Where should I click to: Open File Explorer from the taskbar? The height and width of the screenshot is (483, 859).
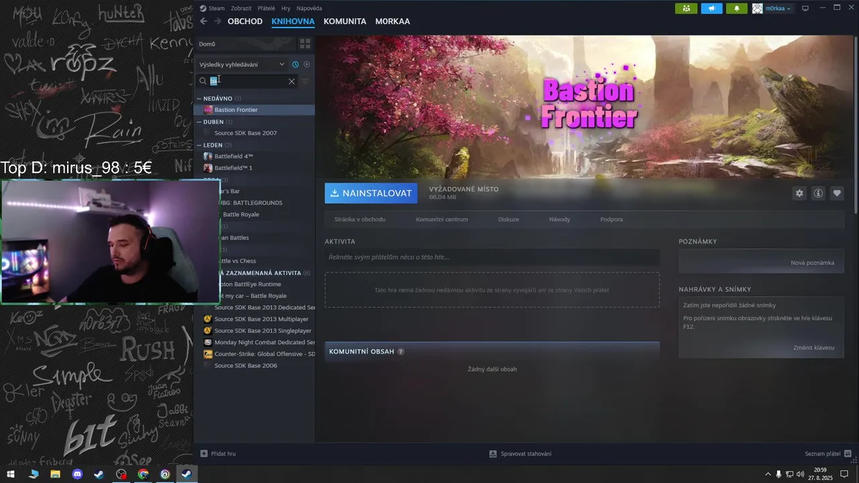pos(55,474)
